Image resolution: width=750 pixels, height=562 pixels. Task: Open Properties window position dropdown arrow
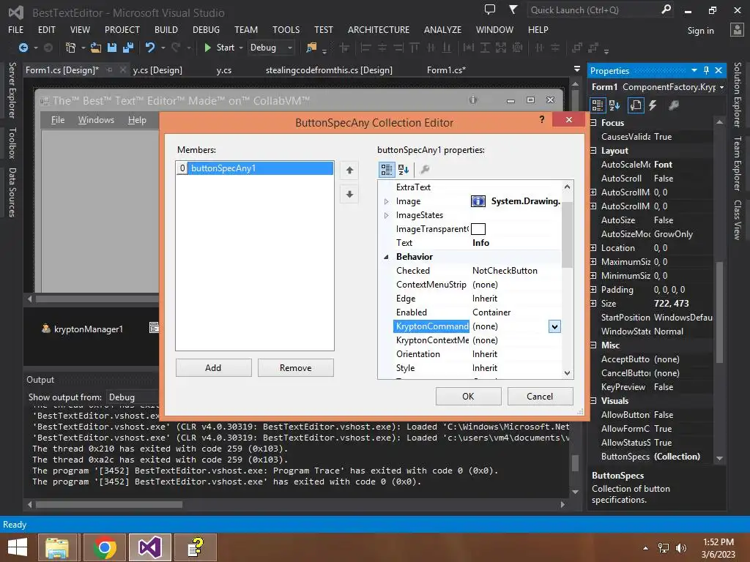pos(694,70)
